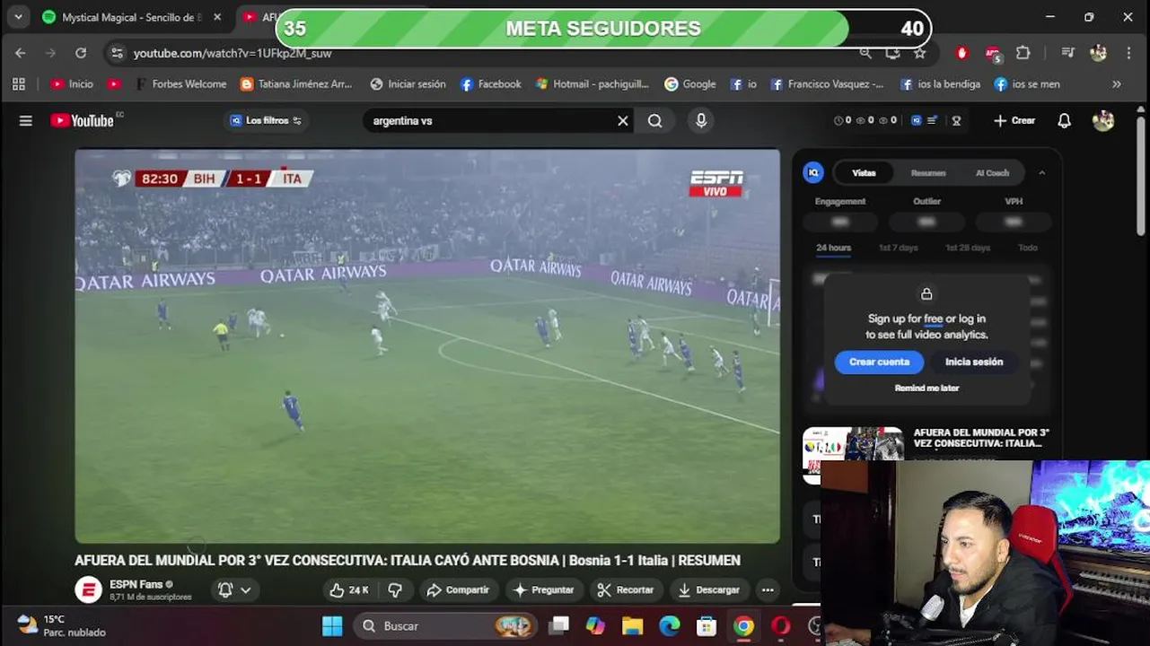1150x646 pixels.
Task: Open the recommended AFUERA DEL MUNDIAL thumbnail
Action: pyautogui.click(x=853, y=455)
